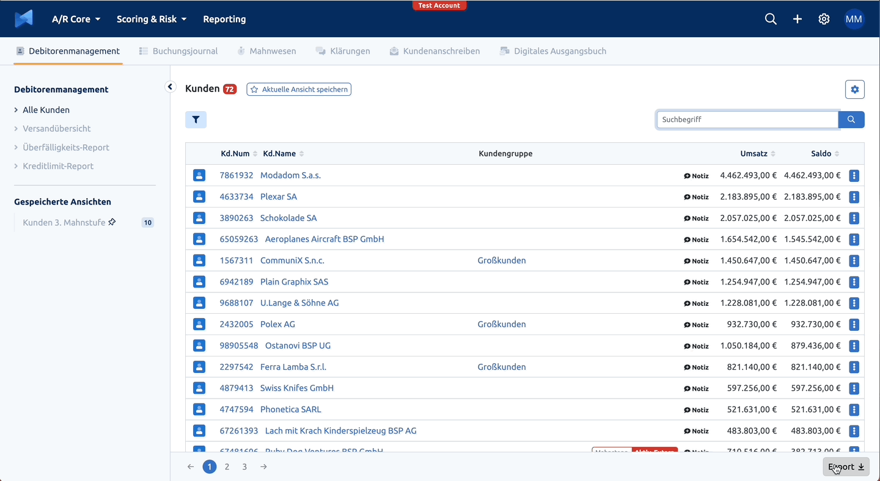
Task: Click the app logo in header
Action: [24, 19]
